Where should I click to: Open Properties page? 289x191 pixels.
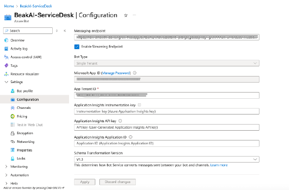click(x=24, y=150)
